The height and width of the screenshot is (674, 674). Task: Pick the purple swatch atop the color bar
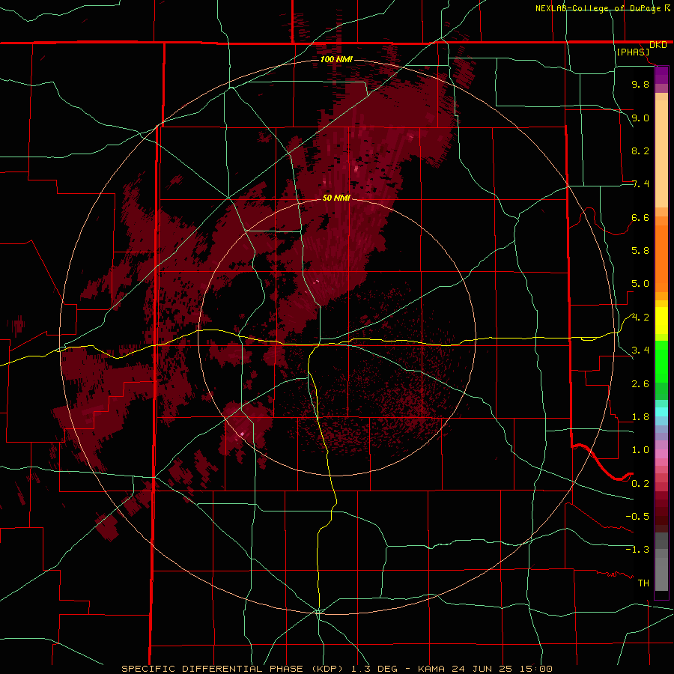(x=661, y=75)
